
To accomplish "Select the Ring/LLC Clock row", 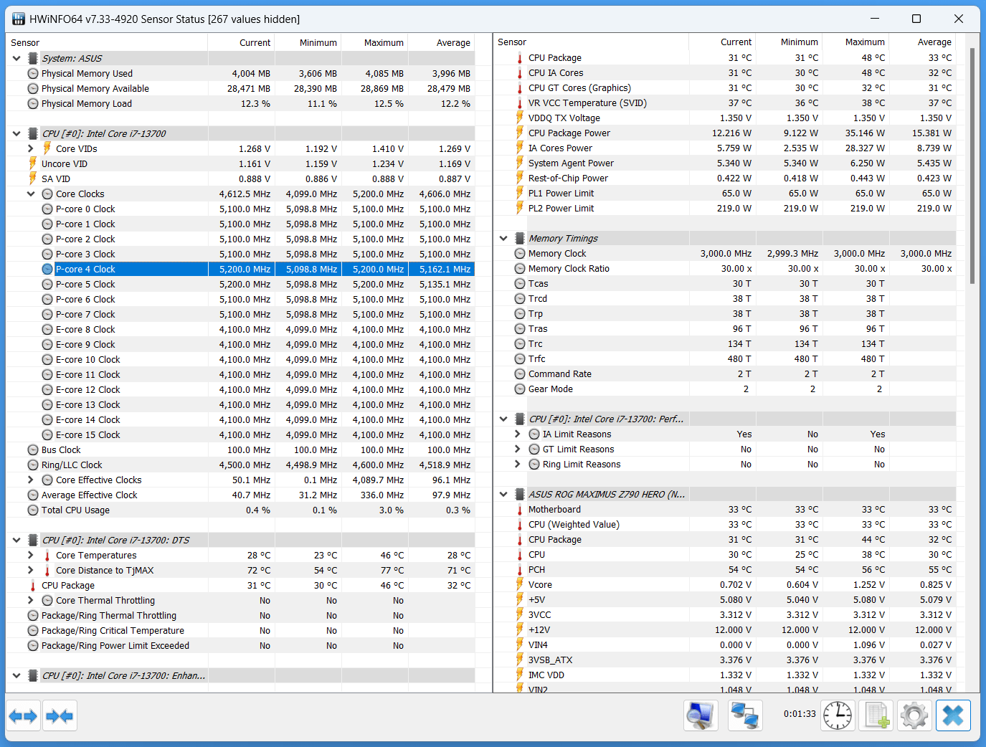I will pyautogui.click(x=240, y=465).
